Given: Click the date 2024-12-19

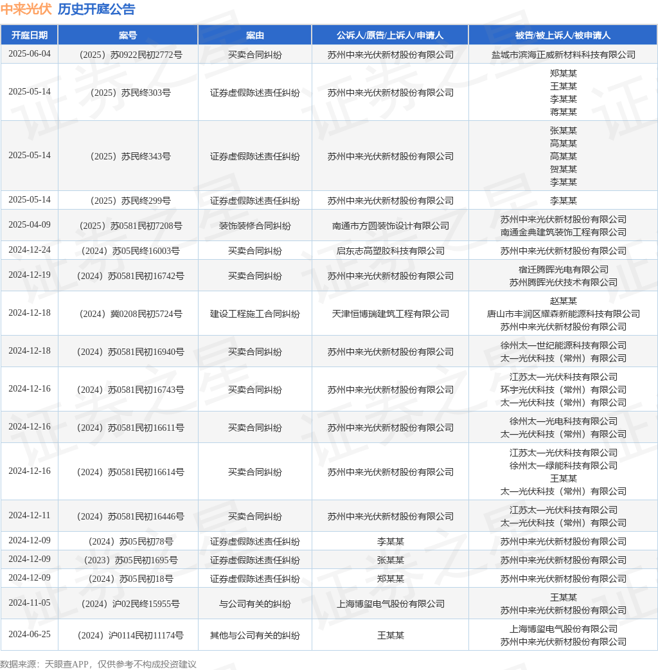Looking at the screenshot, I should point(30,275).
